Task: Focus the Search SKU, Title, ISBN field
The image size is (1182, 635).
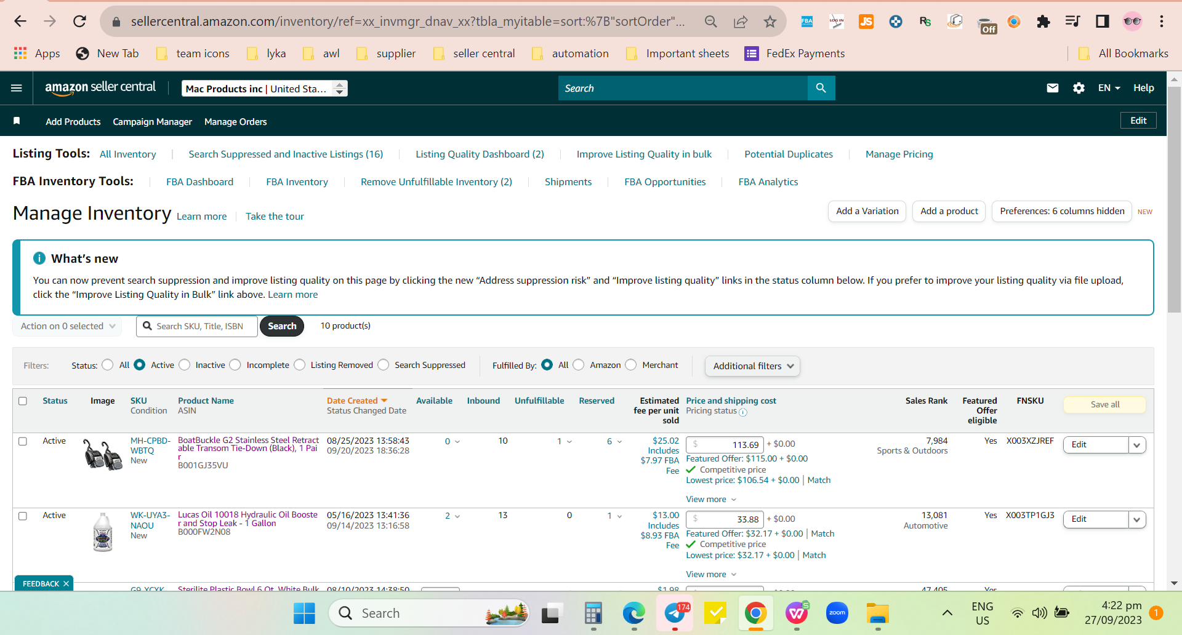Action: click(x=197, y=326)
